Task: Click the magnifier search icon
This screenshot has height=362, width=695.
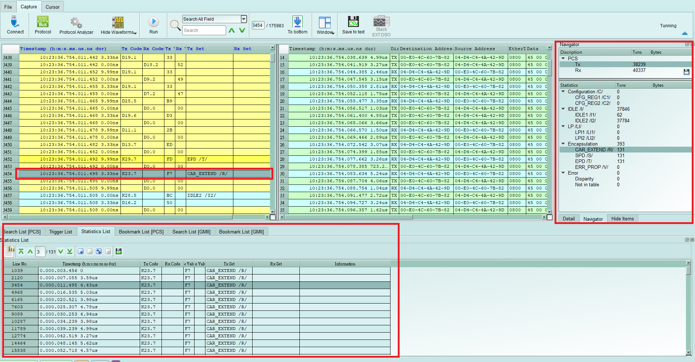Action: click(175, 25)
